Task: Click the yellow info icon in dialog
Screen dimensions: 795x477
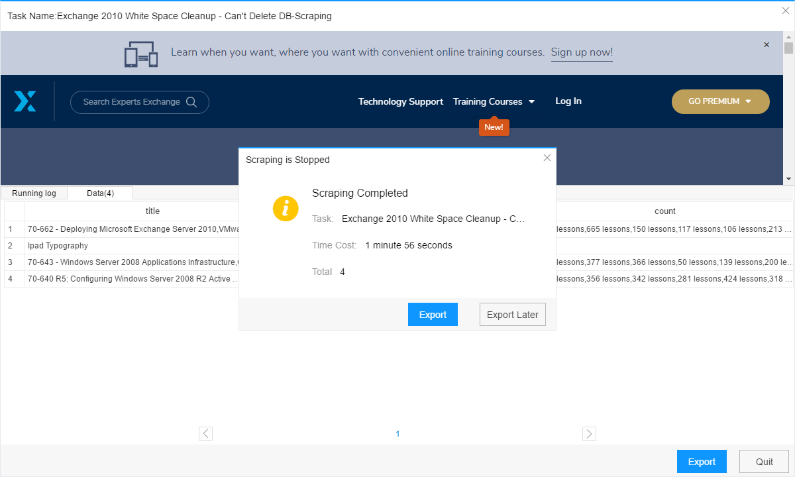Action: (286, 209)
